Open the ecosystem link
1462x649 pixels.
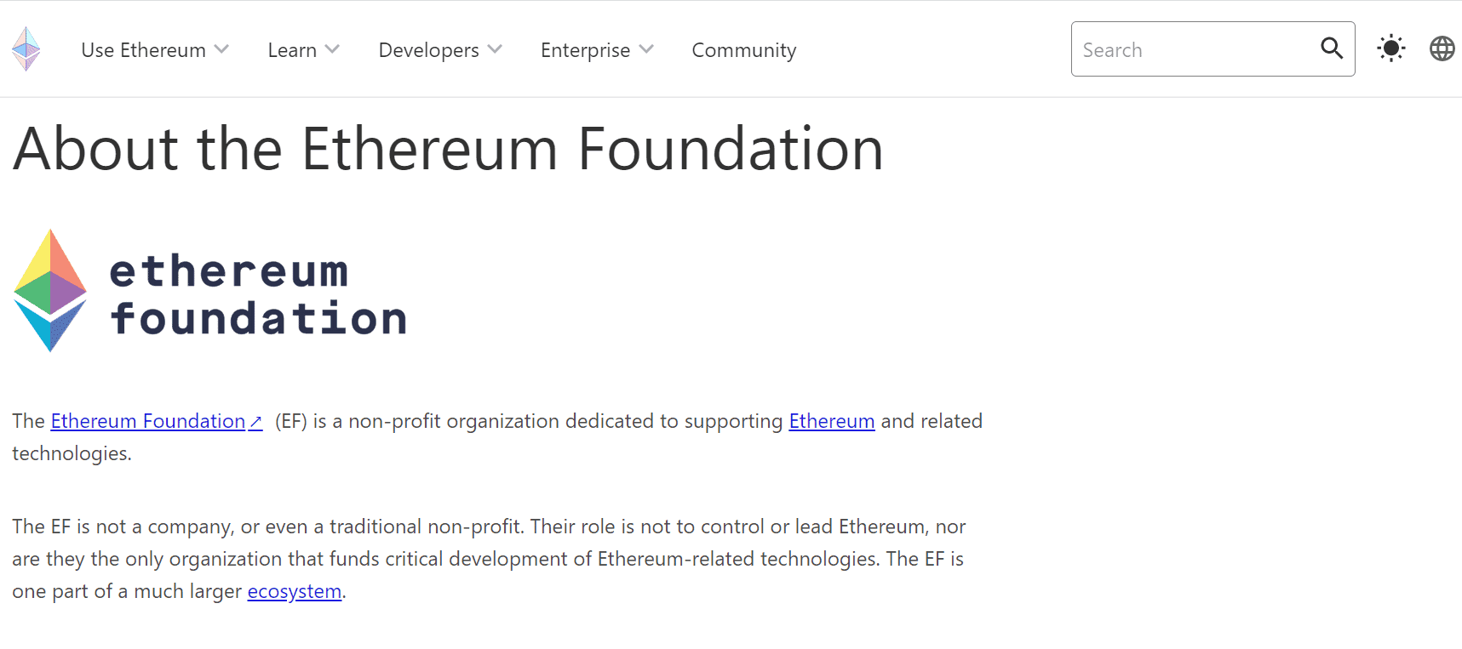click(x=295, y=591)
